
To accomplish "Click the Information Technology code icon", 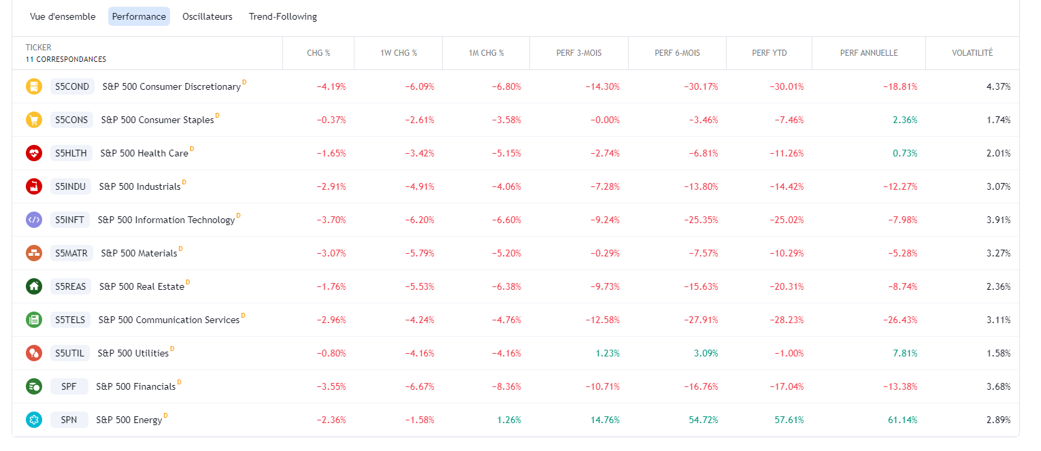I will 34,220.
